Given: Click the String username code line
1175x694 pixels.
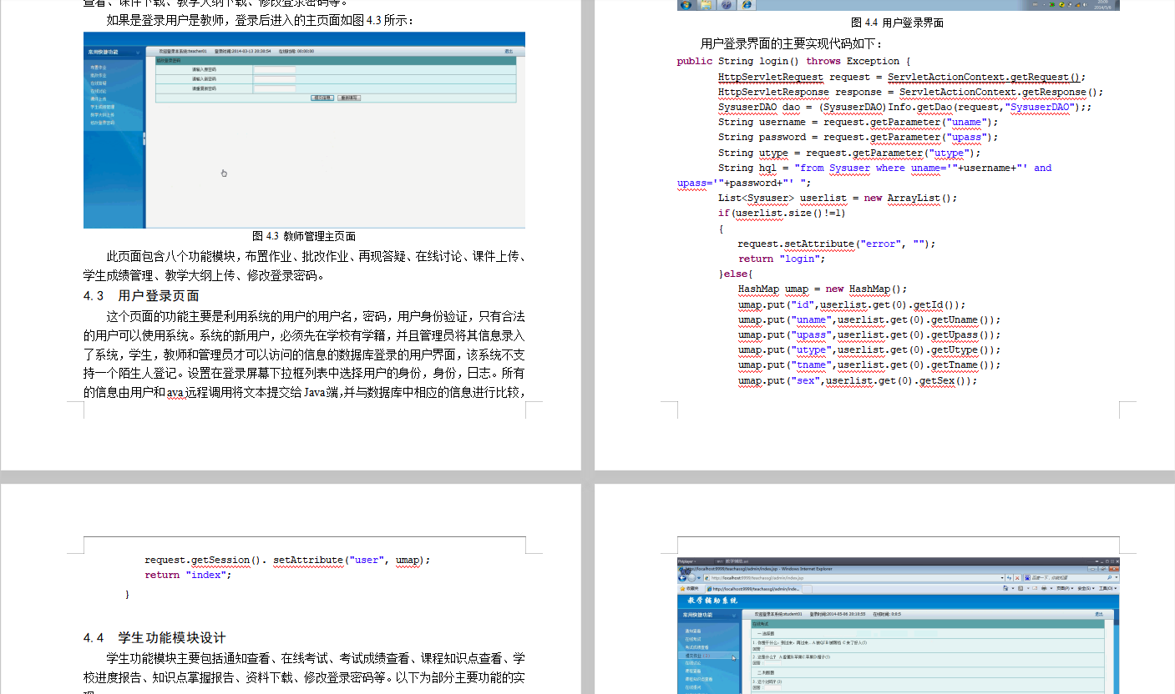Looking at the screenshot, I should [858, 122].
